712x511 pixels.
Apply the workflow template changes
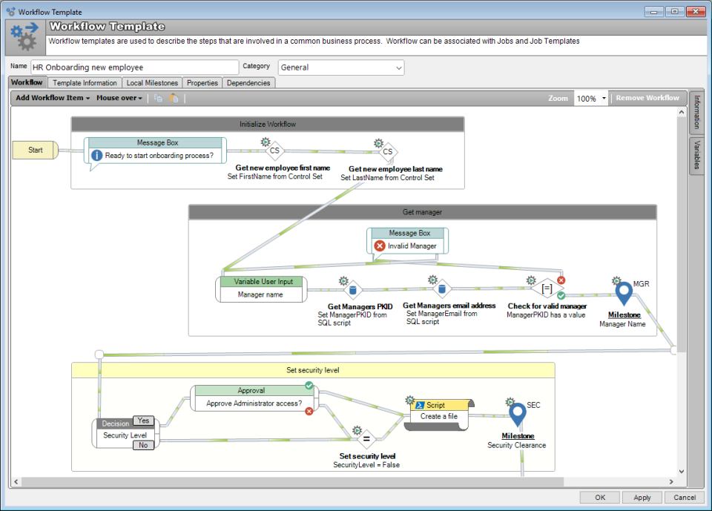642,497
